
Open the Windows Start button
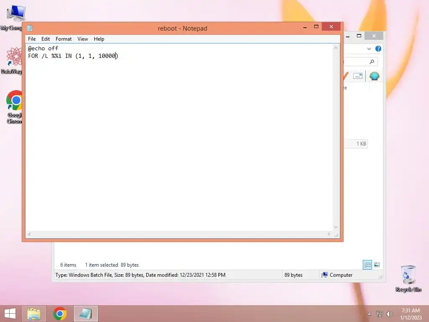coord(10,314)
